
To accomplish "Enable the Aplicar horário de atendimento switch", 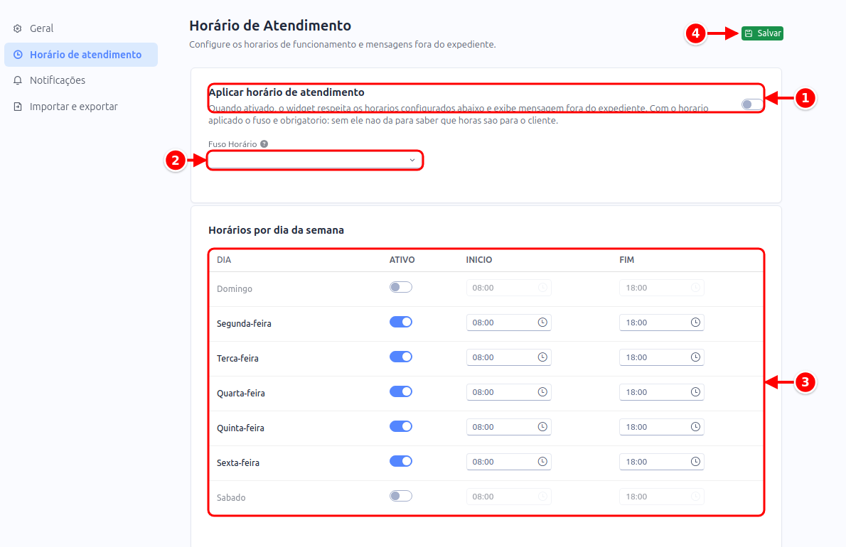I will tap(751, 104).
